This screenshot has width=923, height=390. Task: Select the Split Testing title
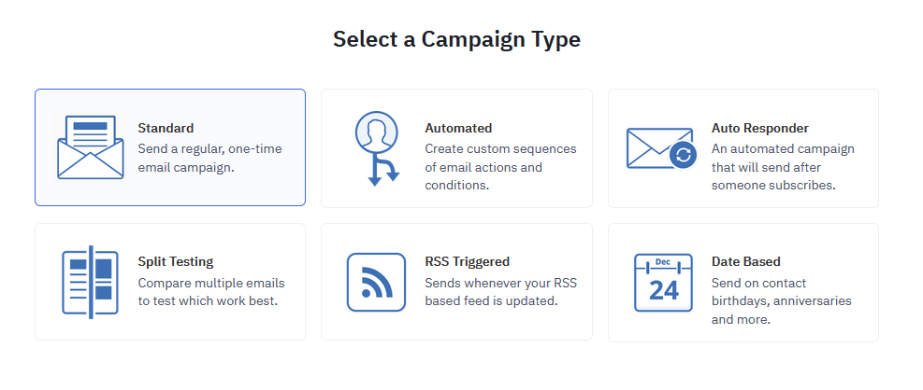click(176, 261)
